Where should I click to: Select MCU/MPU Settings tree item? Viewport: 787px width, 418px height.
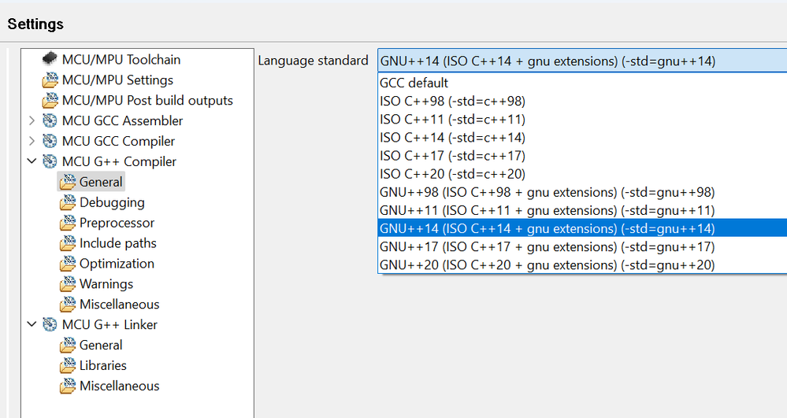pos(117,80)
